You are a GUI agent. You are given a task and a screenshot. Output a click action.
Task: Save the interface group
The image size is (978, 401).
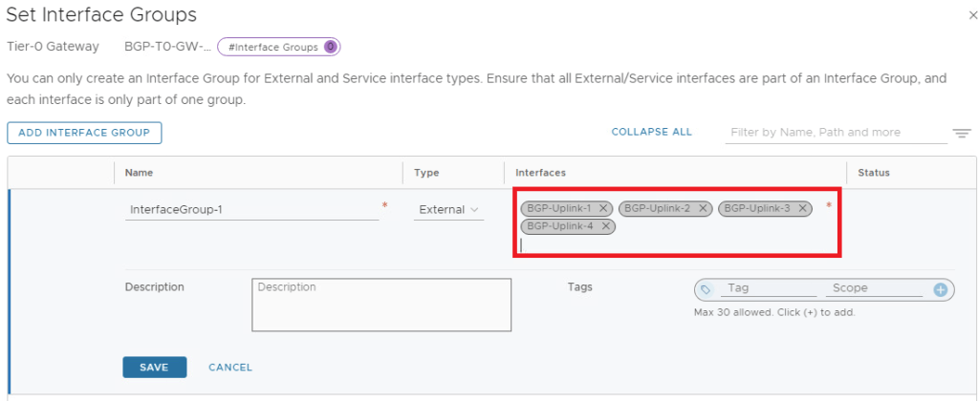click(x=154, y=368)
